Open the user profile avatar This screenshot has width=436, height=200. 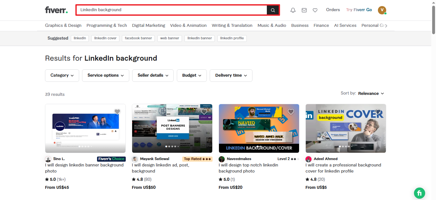click(x=382, y=10)
